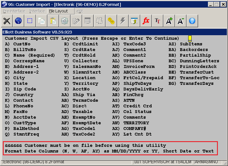
Task: Select the 'CorrespName' field label
Action: point(29,61)
